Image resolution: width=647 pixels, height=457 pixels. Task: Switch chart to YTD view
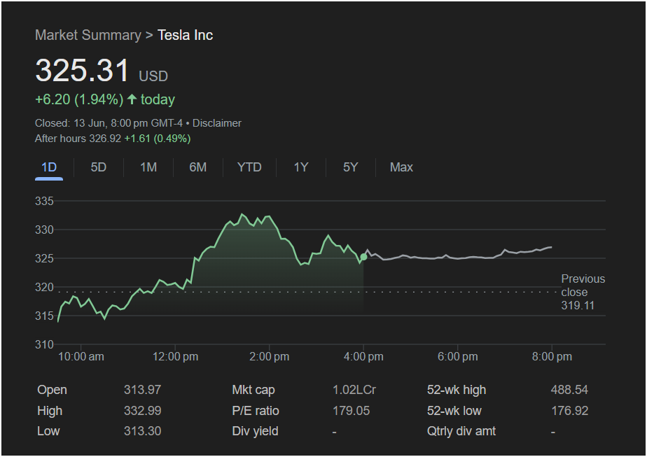249,167
